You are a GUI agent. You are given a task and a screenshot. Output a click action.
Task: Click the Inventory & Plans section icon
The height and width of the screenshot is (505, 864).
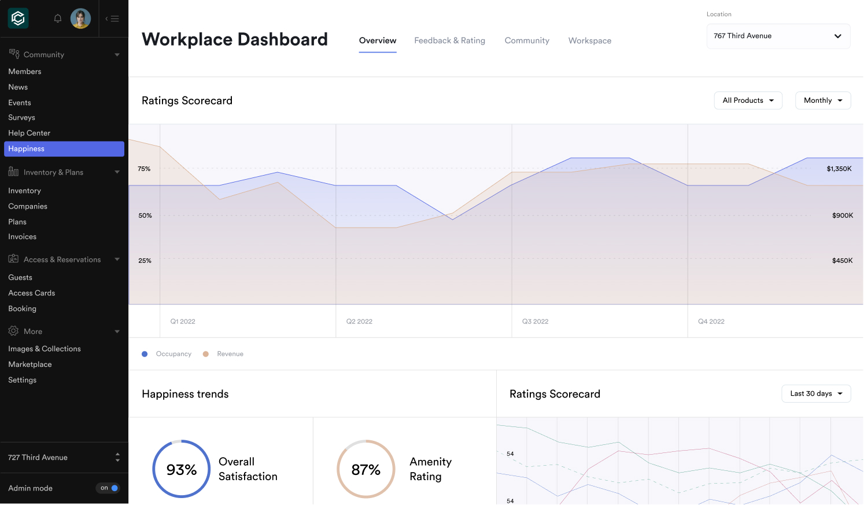click(14, 172)
